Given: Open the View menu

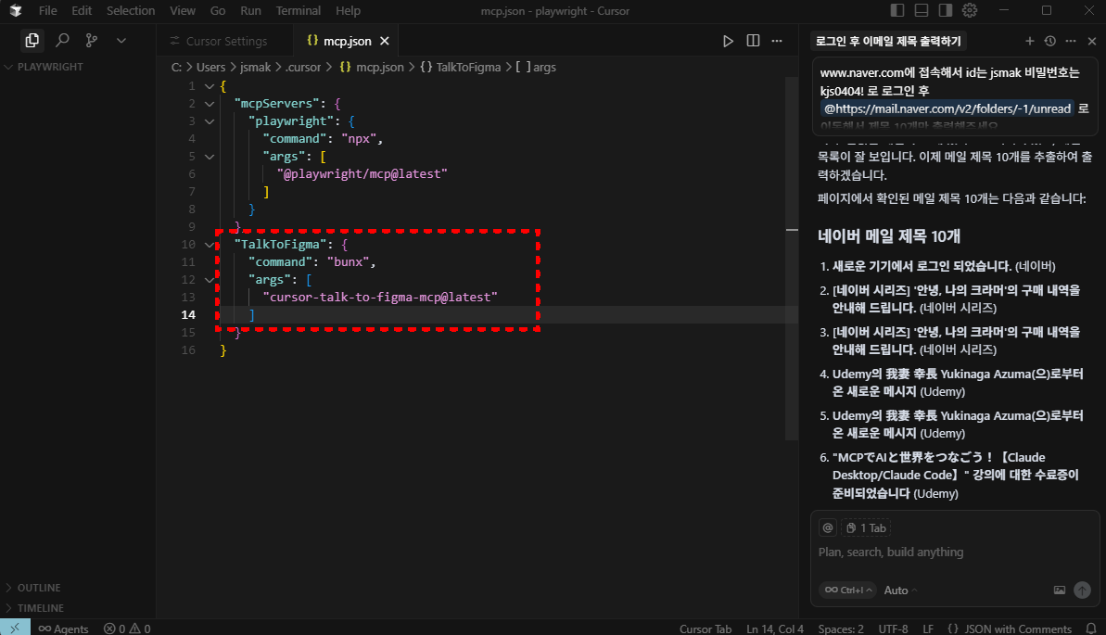Looking at the screenshot, I should tap(183, 10).
